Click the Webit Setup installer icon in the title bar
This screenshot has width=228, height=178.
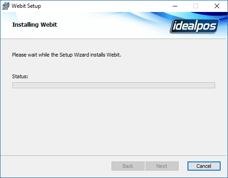coord(6,6)
